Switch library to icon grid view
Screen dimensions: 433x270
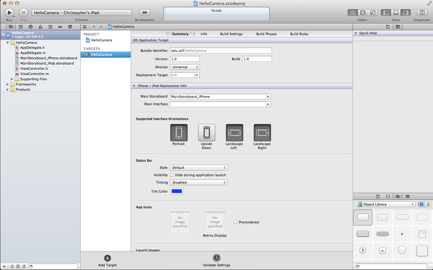click(422, 204)
